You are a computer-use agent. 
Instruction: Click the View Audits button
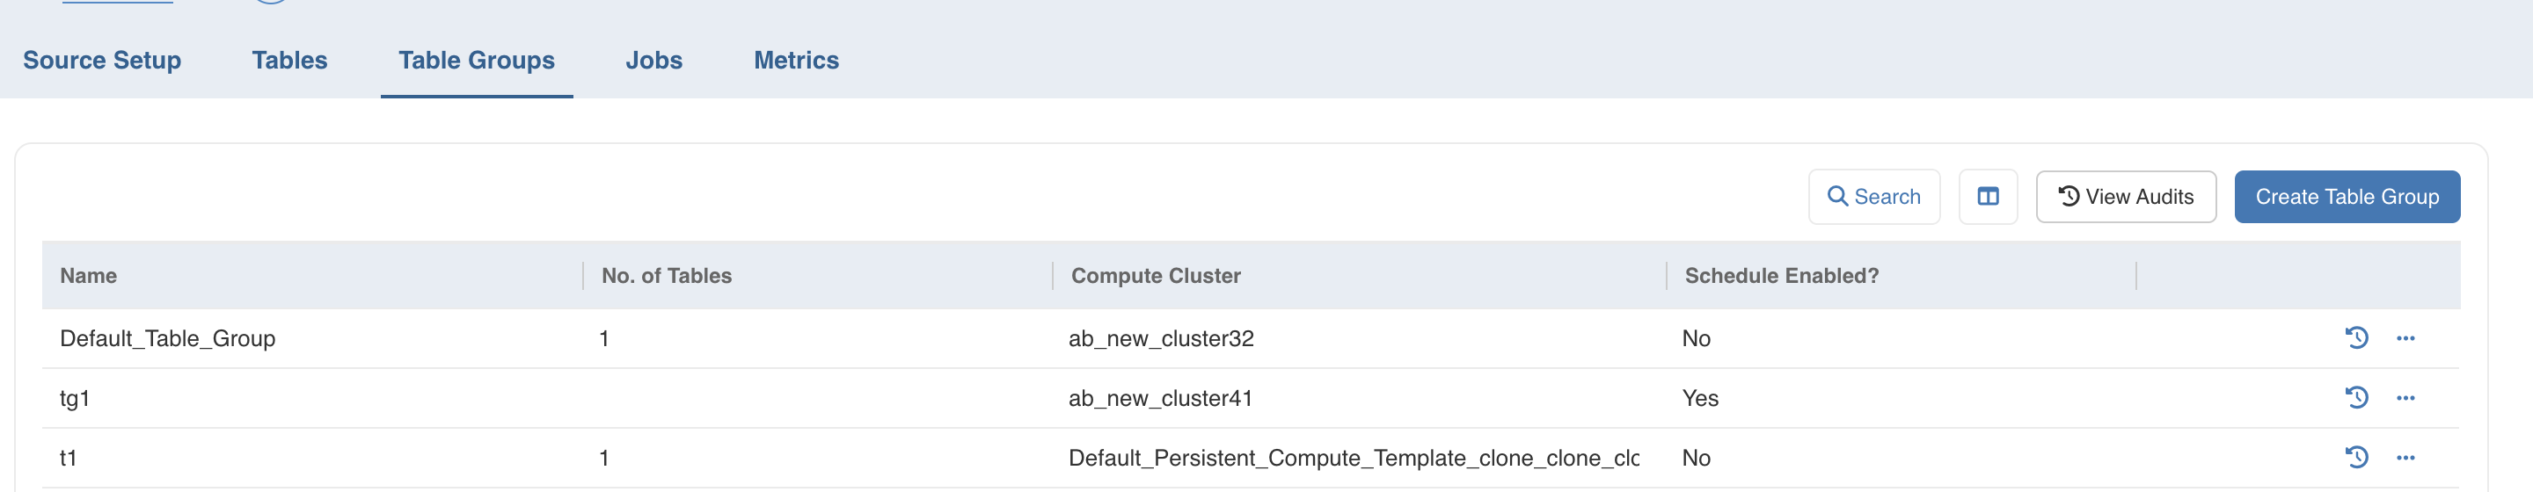(x=2125, y=197)
